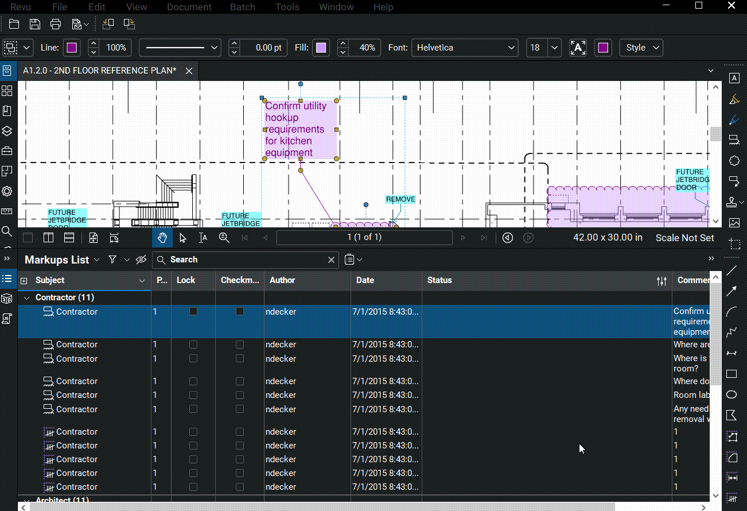The image size is (747, 511).
Task: Select the Ellipse markup tool
Action: tap(732, 394)
